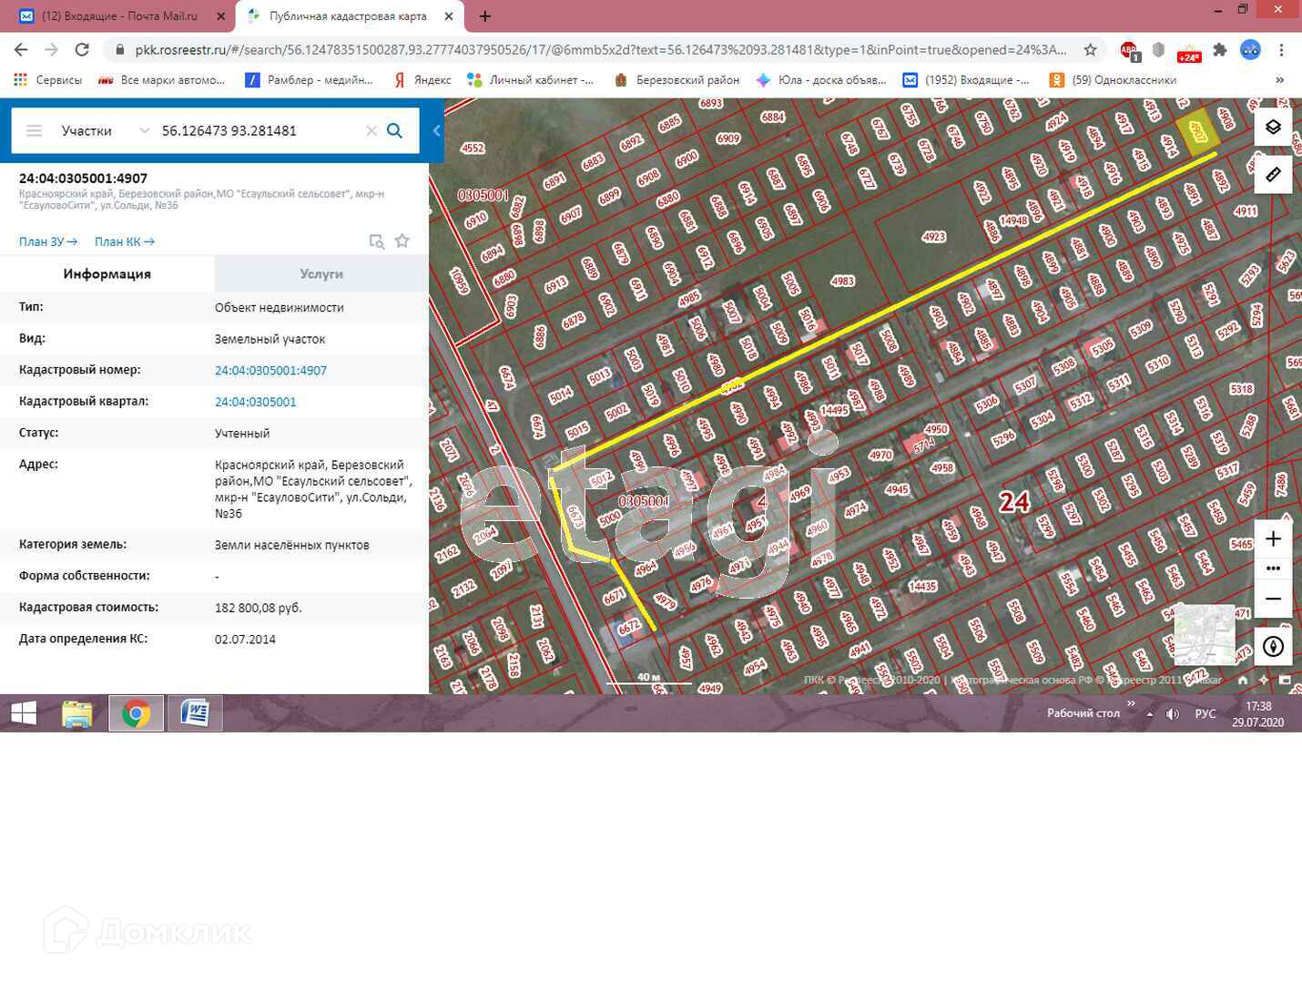Image resolution: width=1302 pixels, height=984 pixels.
Task: Show the parcel on map using the zoom-to-object icon
Action: coord(376,241)
